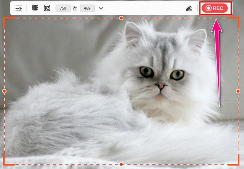This screenshot has width=244, height=169.
Task: Open the recording list menu icon
Action: pos(19,8)
